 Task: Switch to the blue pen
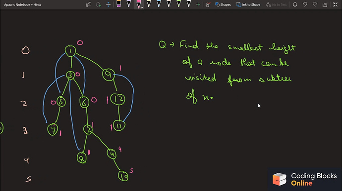tap(159, 4)
